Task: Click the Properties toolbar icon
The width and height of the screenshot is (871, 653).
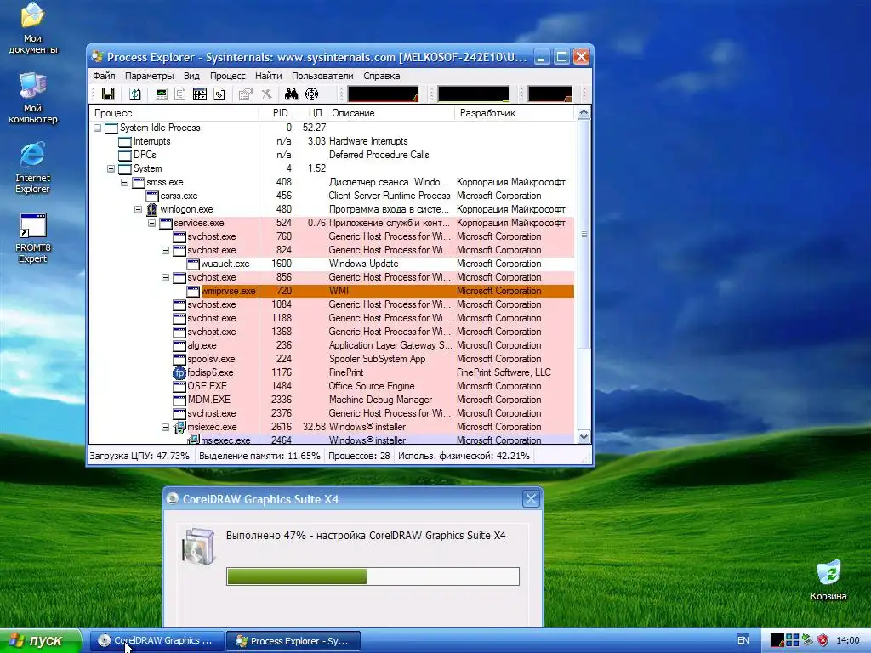Action: pos(246,94)
